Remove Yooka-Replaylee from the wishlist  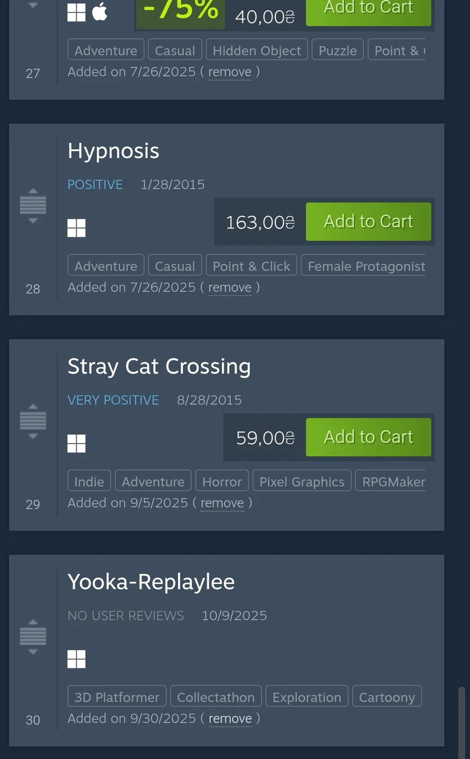(230, 719)
